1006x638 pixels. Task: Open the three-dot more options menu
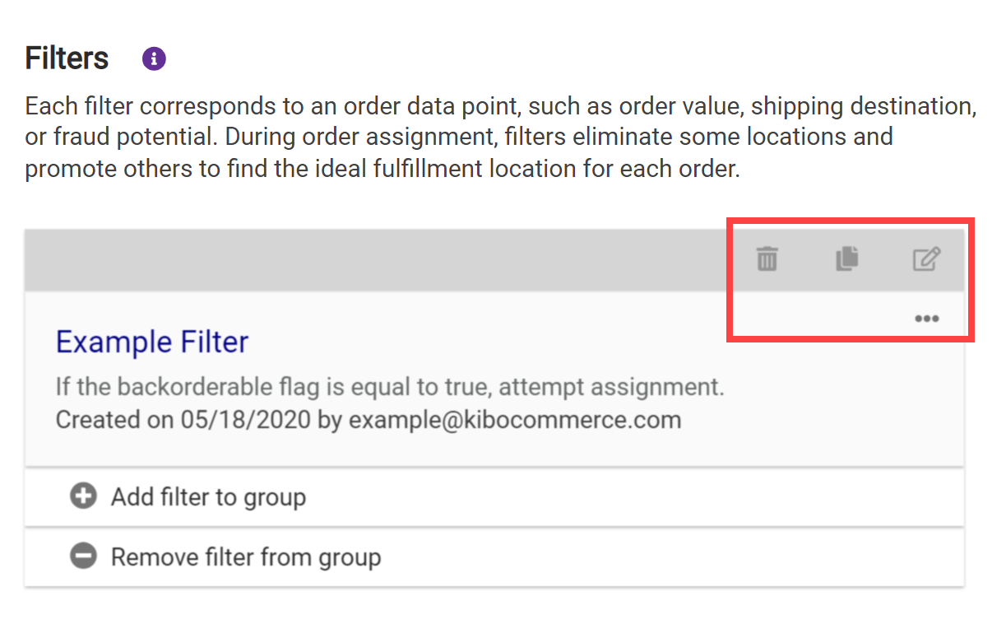click(x=926, y=319)
